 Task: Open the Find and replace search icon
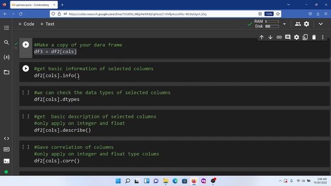(6, 42)
